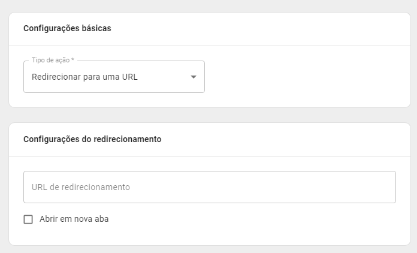Viewport: 417px width, 253px height.
Task: Click the empty square box next to "Abrir"
Action: (x=28, y=219)
